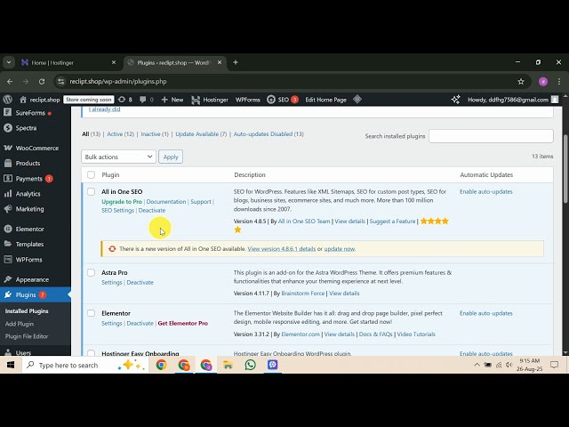Show Update Available (7) plugins
This screenshot has height=427, width=569.
click(x=201, y=134)
